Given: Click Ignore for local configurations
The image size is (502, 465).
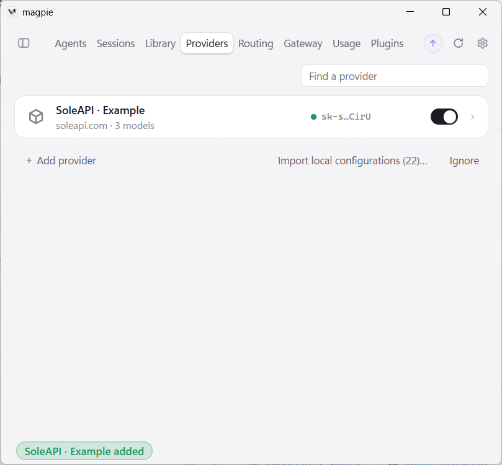Looking at the screenshot, I should (464, 161).
